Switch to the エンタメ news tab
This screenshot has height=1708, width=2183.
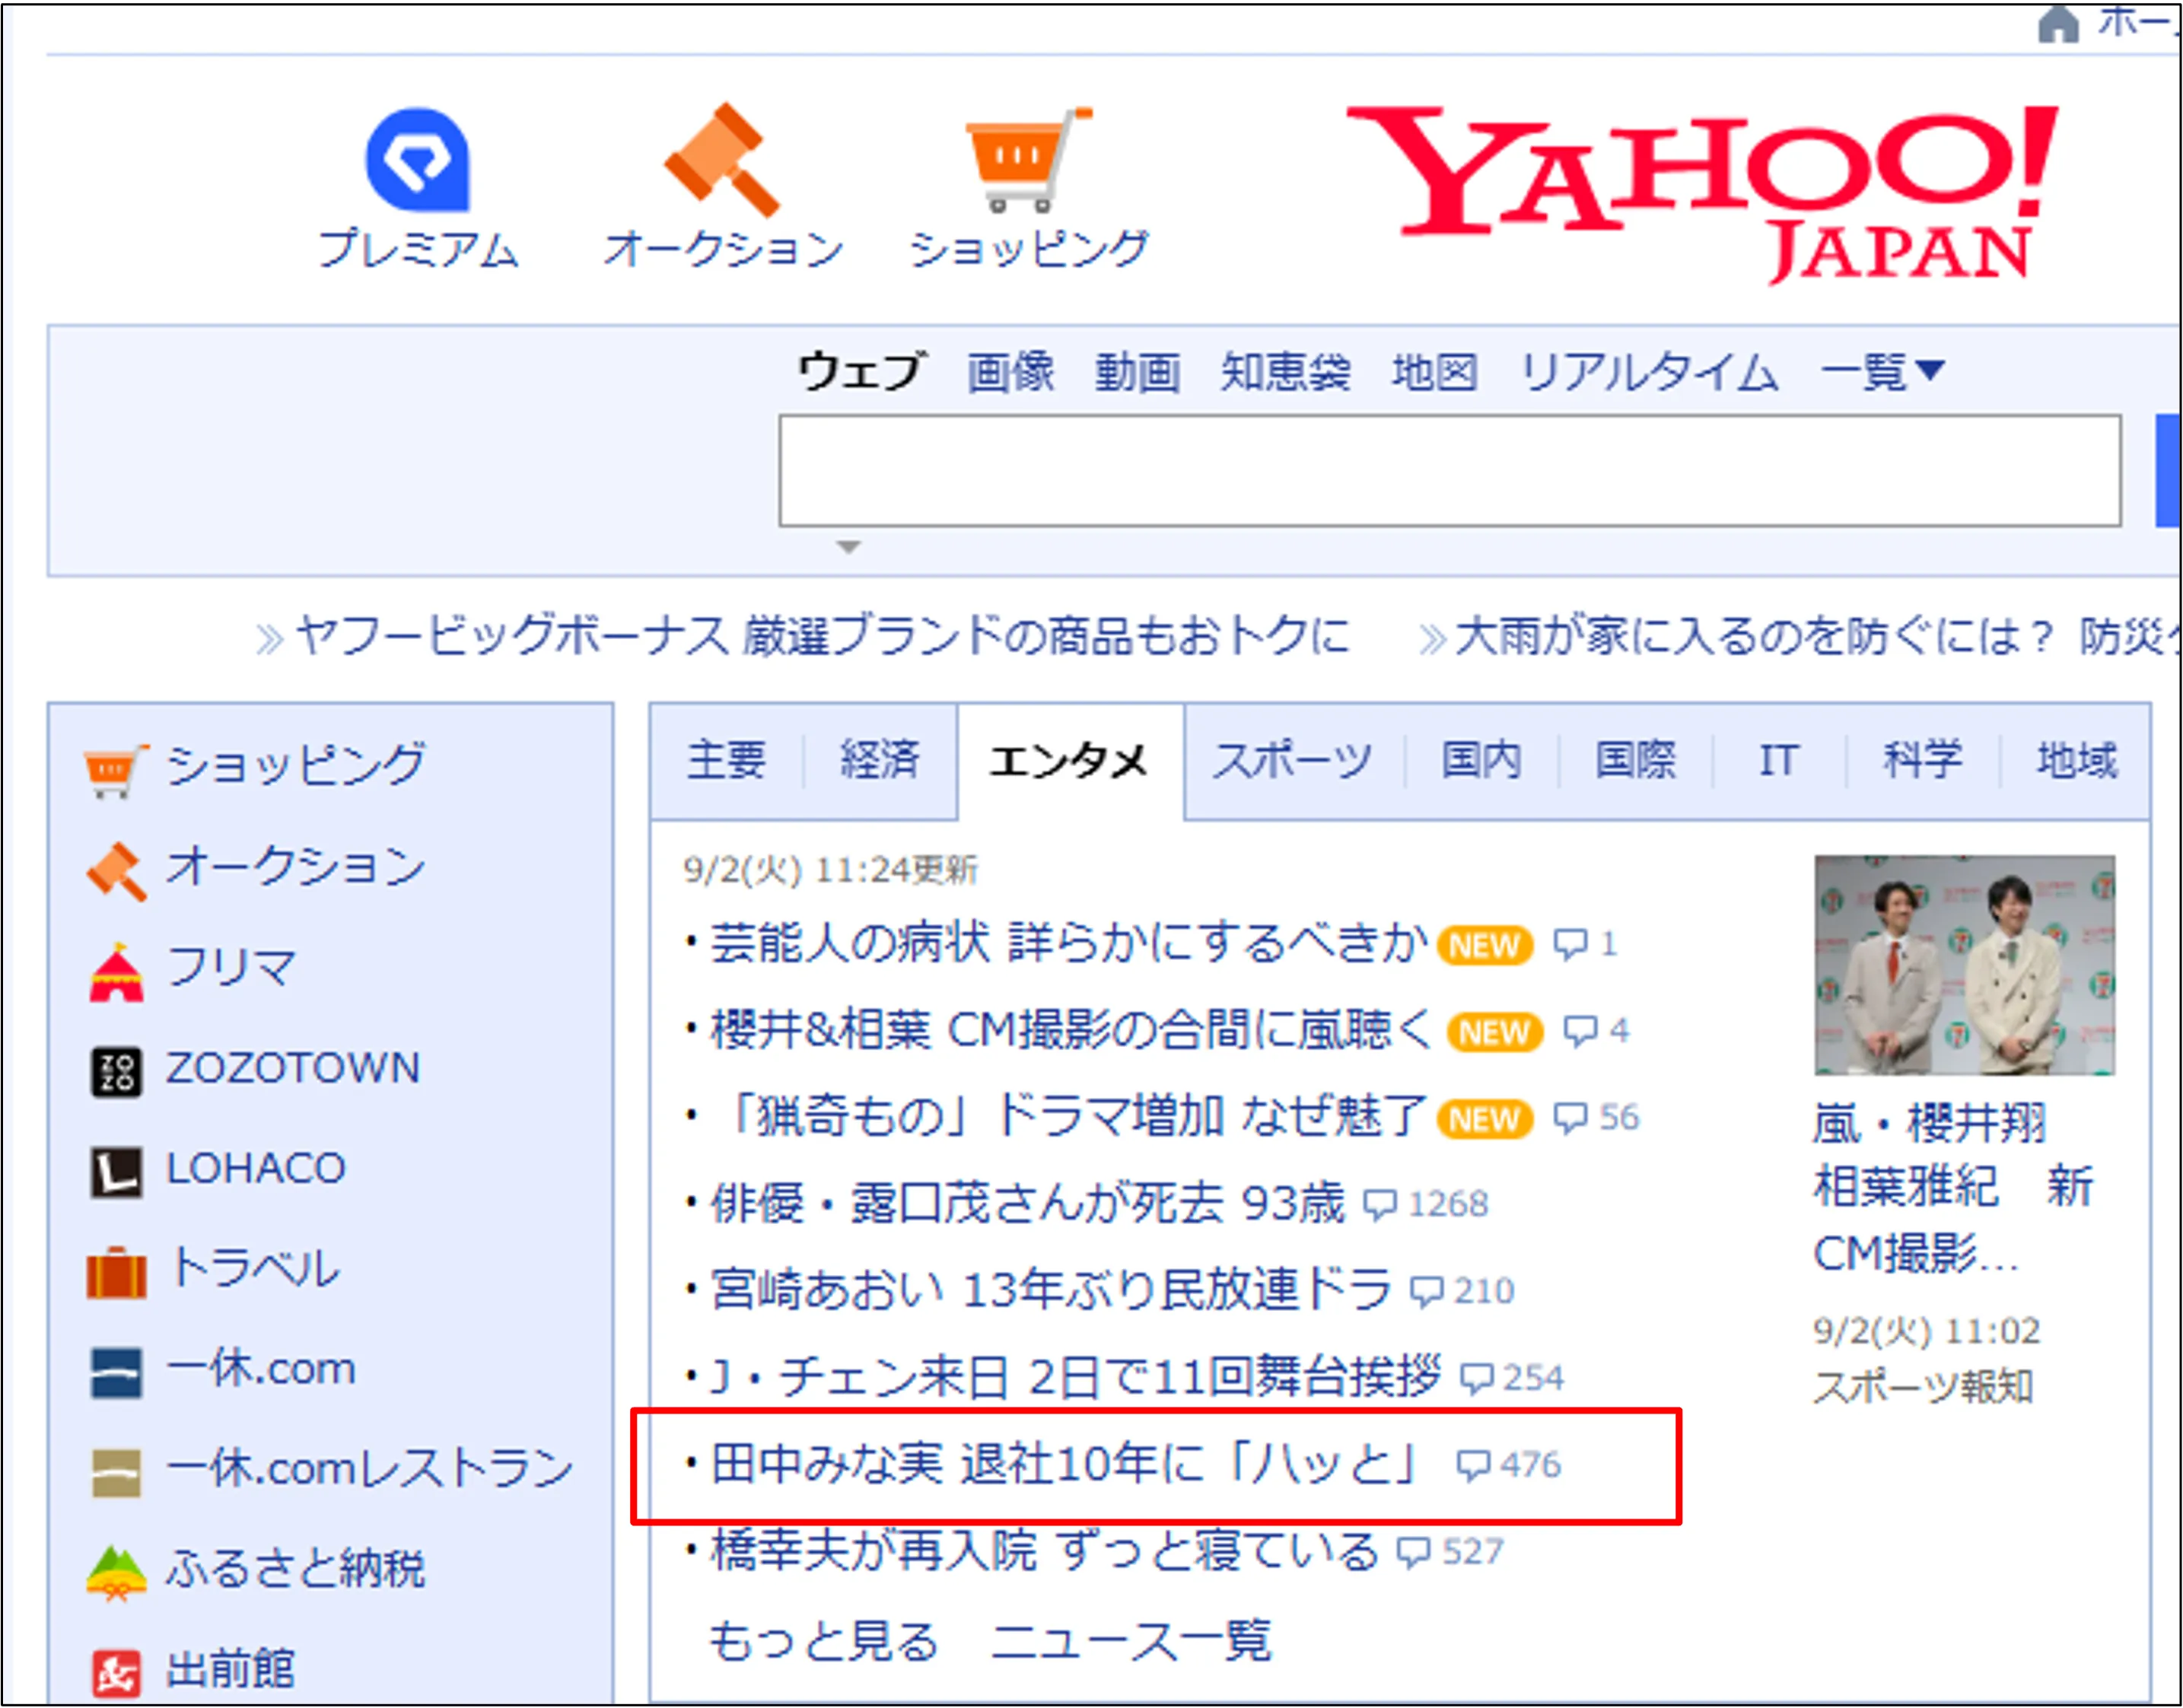click(1070, 762)
